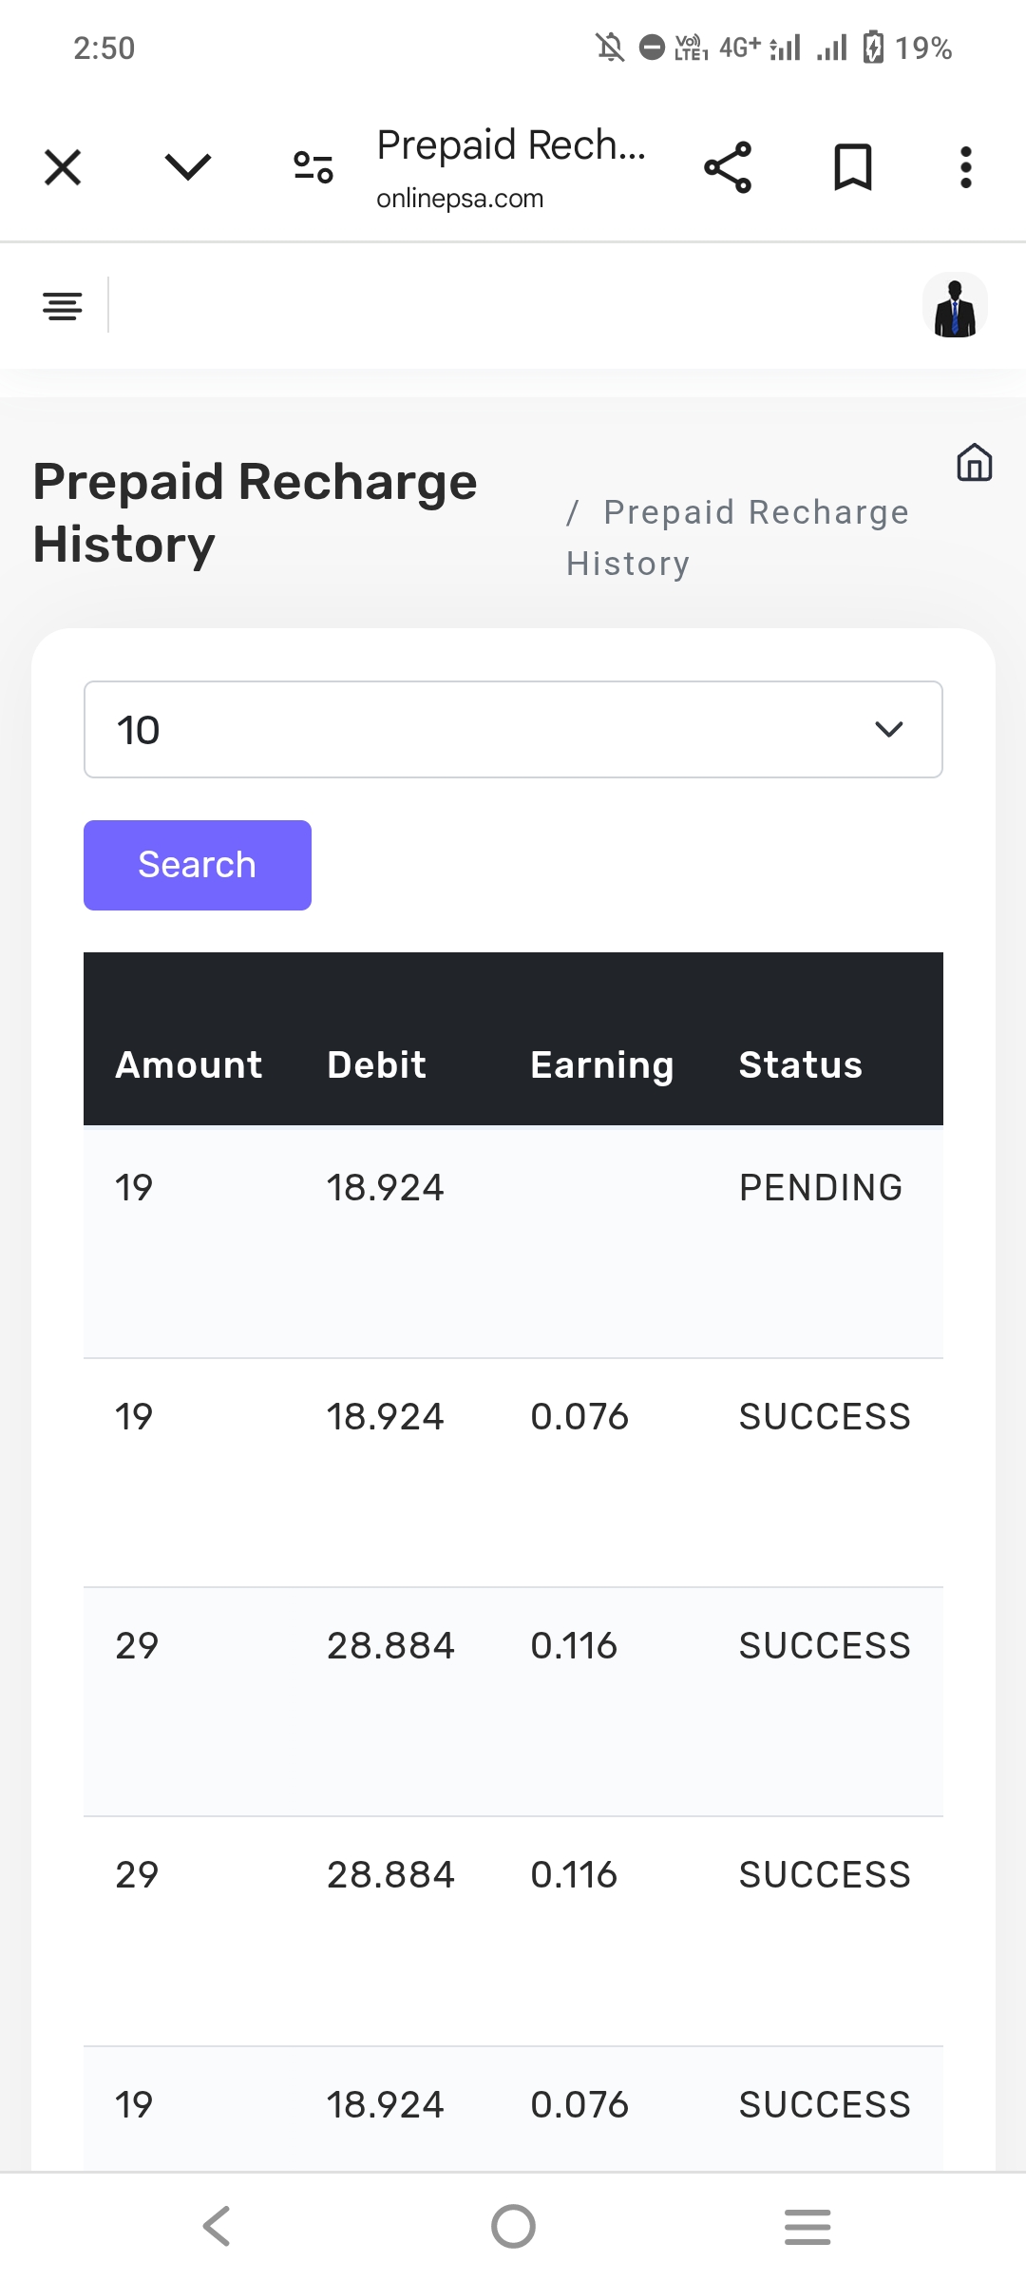The image size is (1026, 2281).
Task: Tap the Android home navigation button
Action: (513, 2227)
